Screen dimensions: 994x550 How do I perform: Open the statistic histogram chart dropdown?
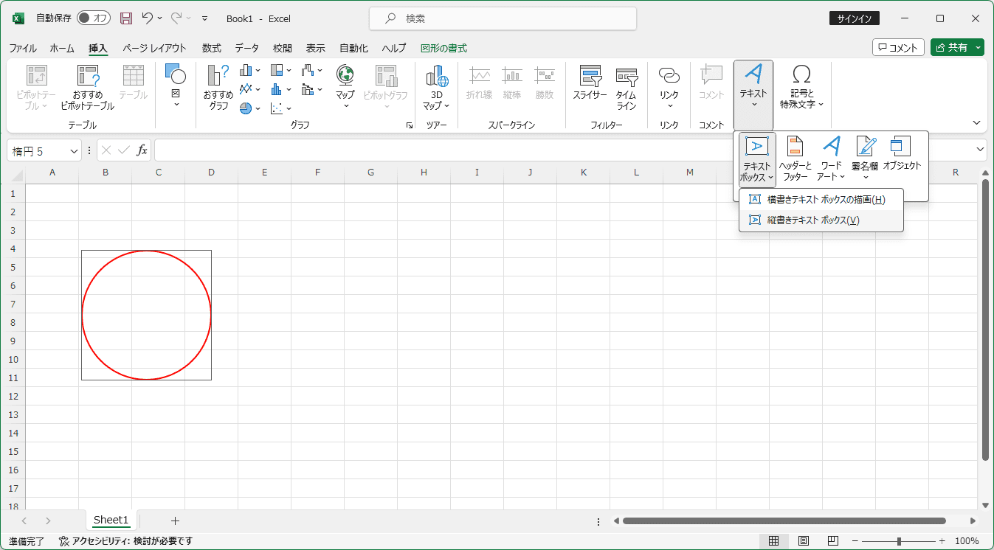coord(281,89)
